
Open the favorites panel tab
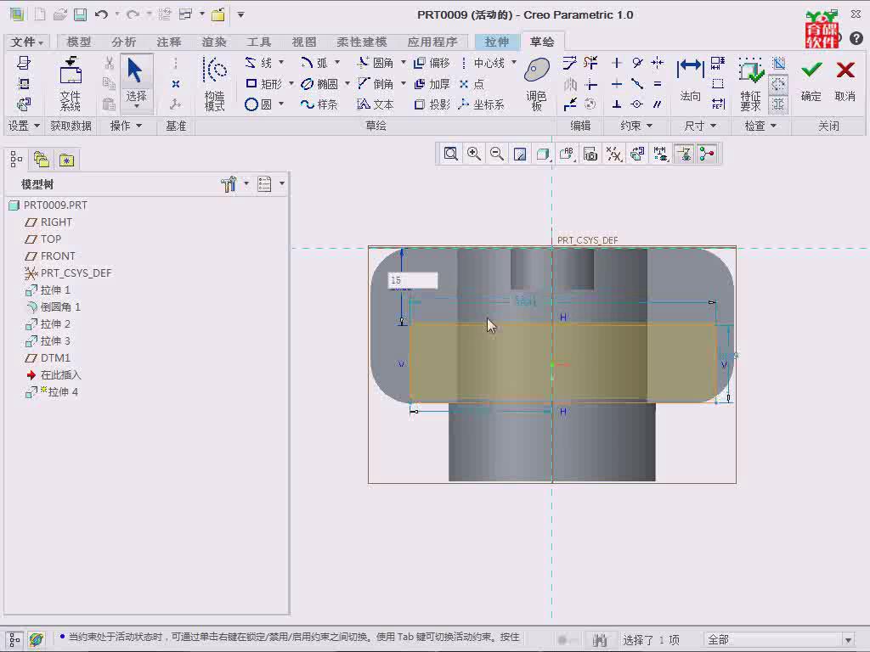(66, 160)
